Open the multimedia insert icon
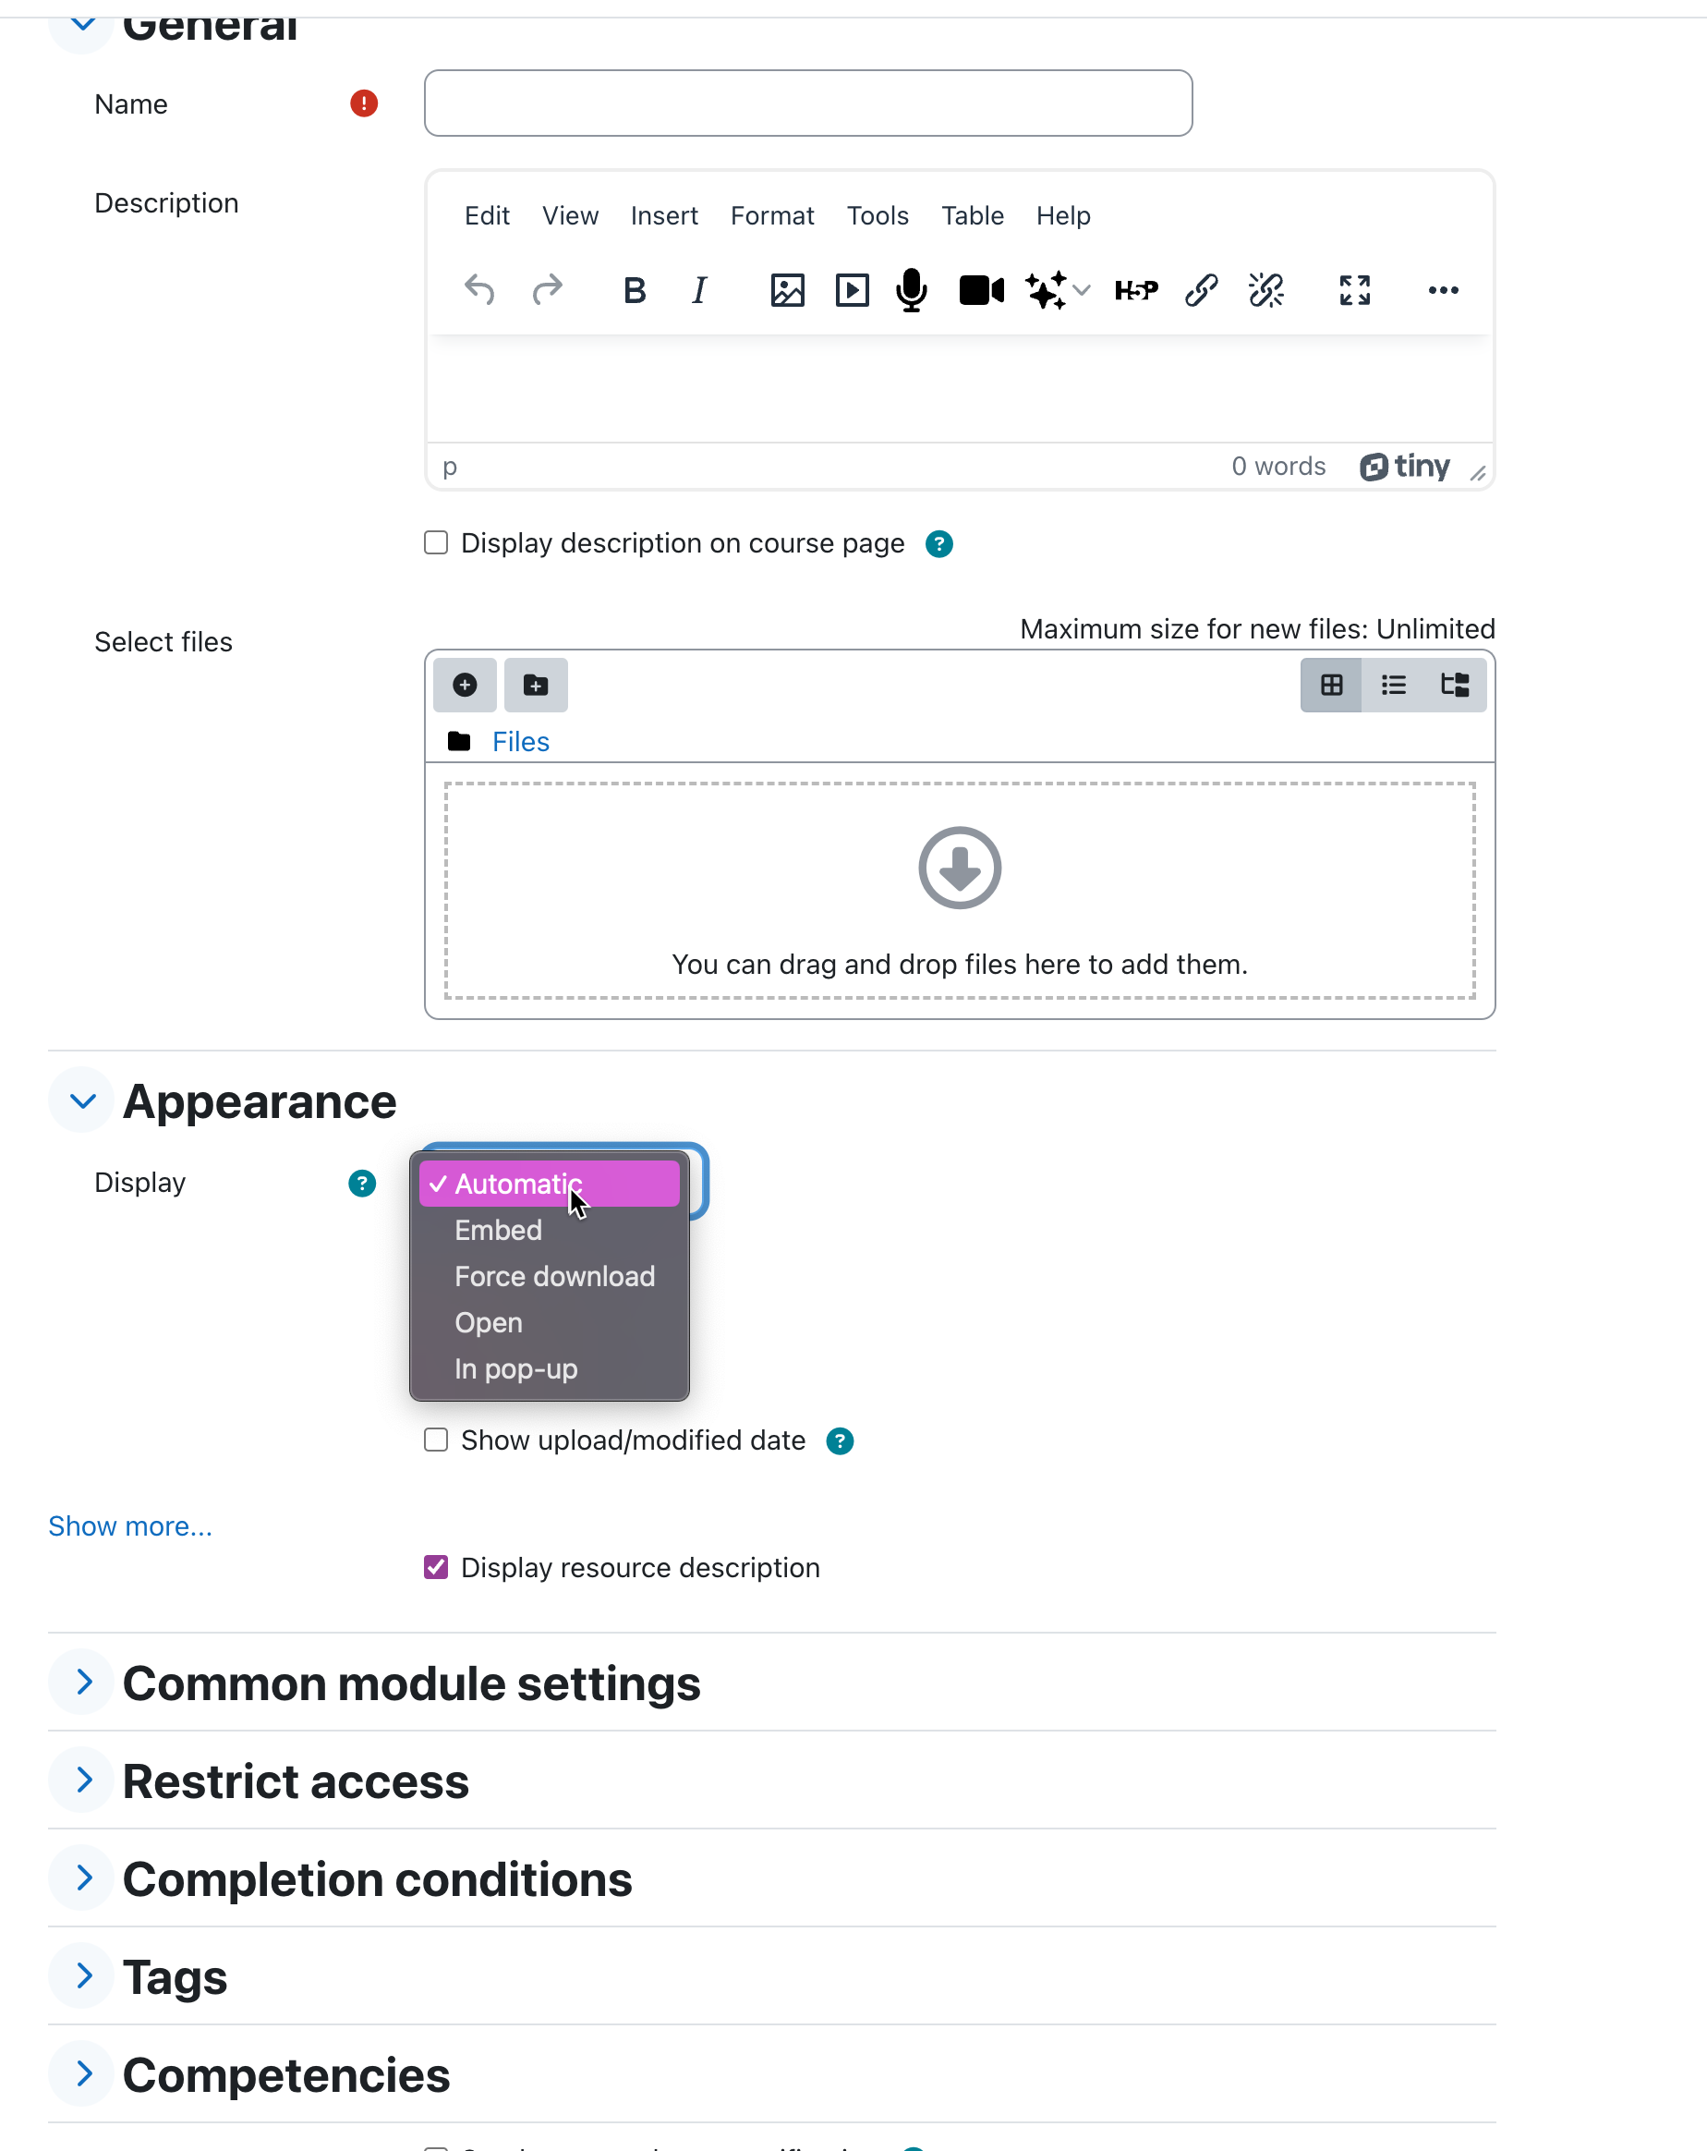This screenshot has width=1707, height=2151. [852, 290]
